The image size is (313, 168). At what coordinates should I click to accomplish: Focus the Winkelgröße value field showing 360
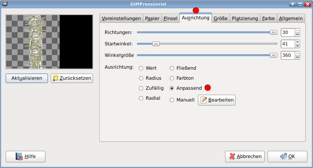point(288,55)
